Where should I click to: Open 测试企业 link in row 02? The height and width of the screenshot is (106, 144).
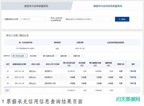pos(32,77)
